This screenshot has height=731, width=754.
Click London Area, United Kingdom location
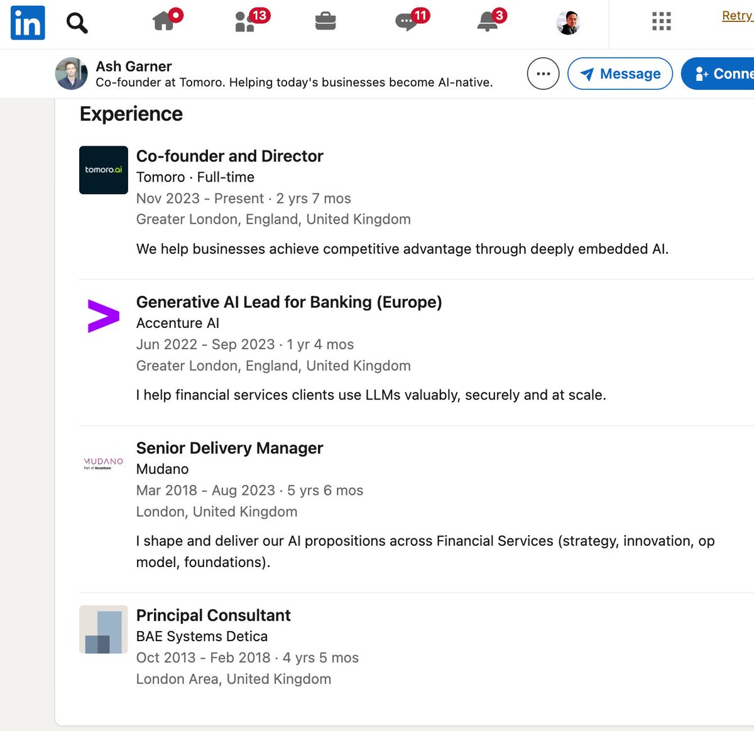tap(234, 679)
